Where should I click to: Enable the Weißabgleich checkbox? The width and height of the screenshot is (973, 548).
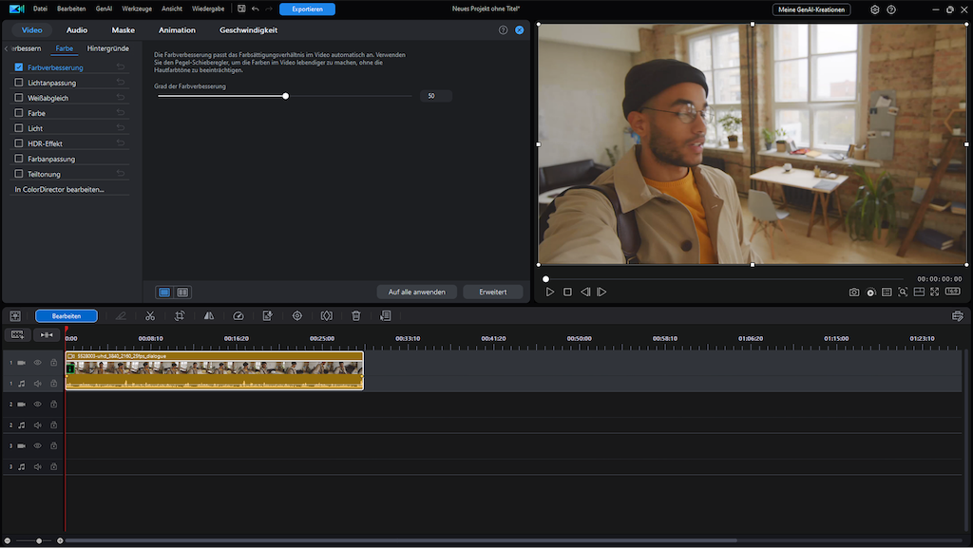pos(19,98)
